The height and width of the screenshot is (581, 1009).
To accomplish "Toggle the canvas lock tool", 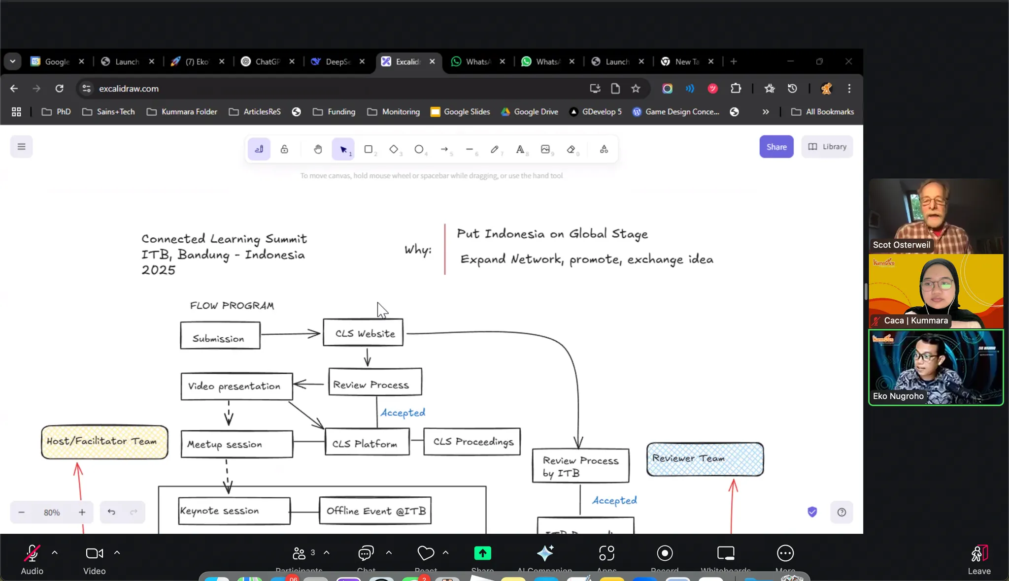I will click(284, 149).
